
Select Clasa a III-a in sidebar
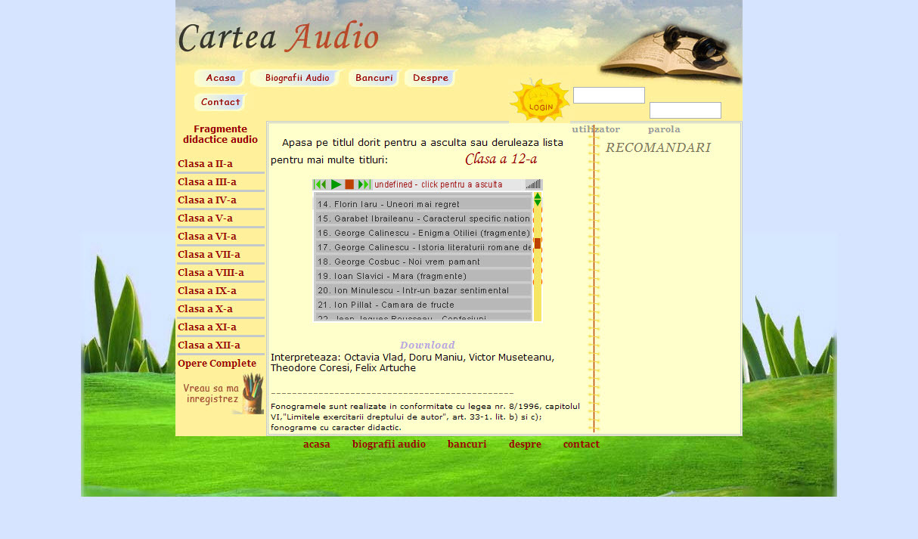[207, 182]
